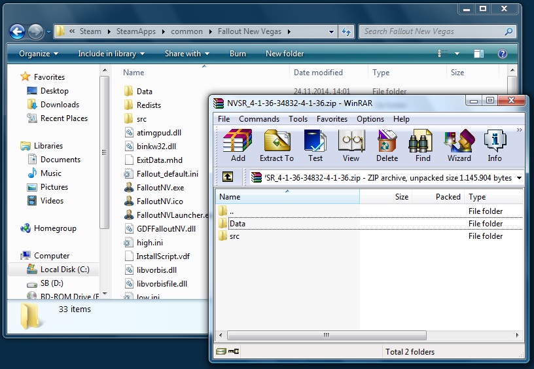Click WinRAR scrollbar right arrow
Image resolution: width=534 pixels, height=369 pixels.
point(517,335)
